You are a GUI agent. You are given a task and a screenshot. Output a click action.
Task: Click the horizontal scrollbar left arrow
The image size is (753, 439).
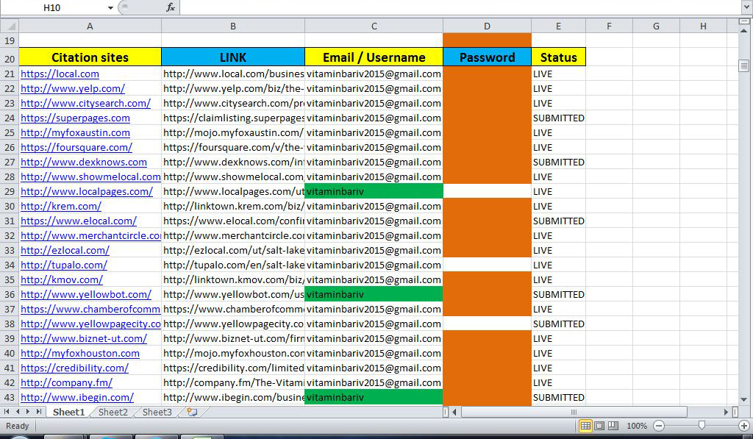pos(454,412)
